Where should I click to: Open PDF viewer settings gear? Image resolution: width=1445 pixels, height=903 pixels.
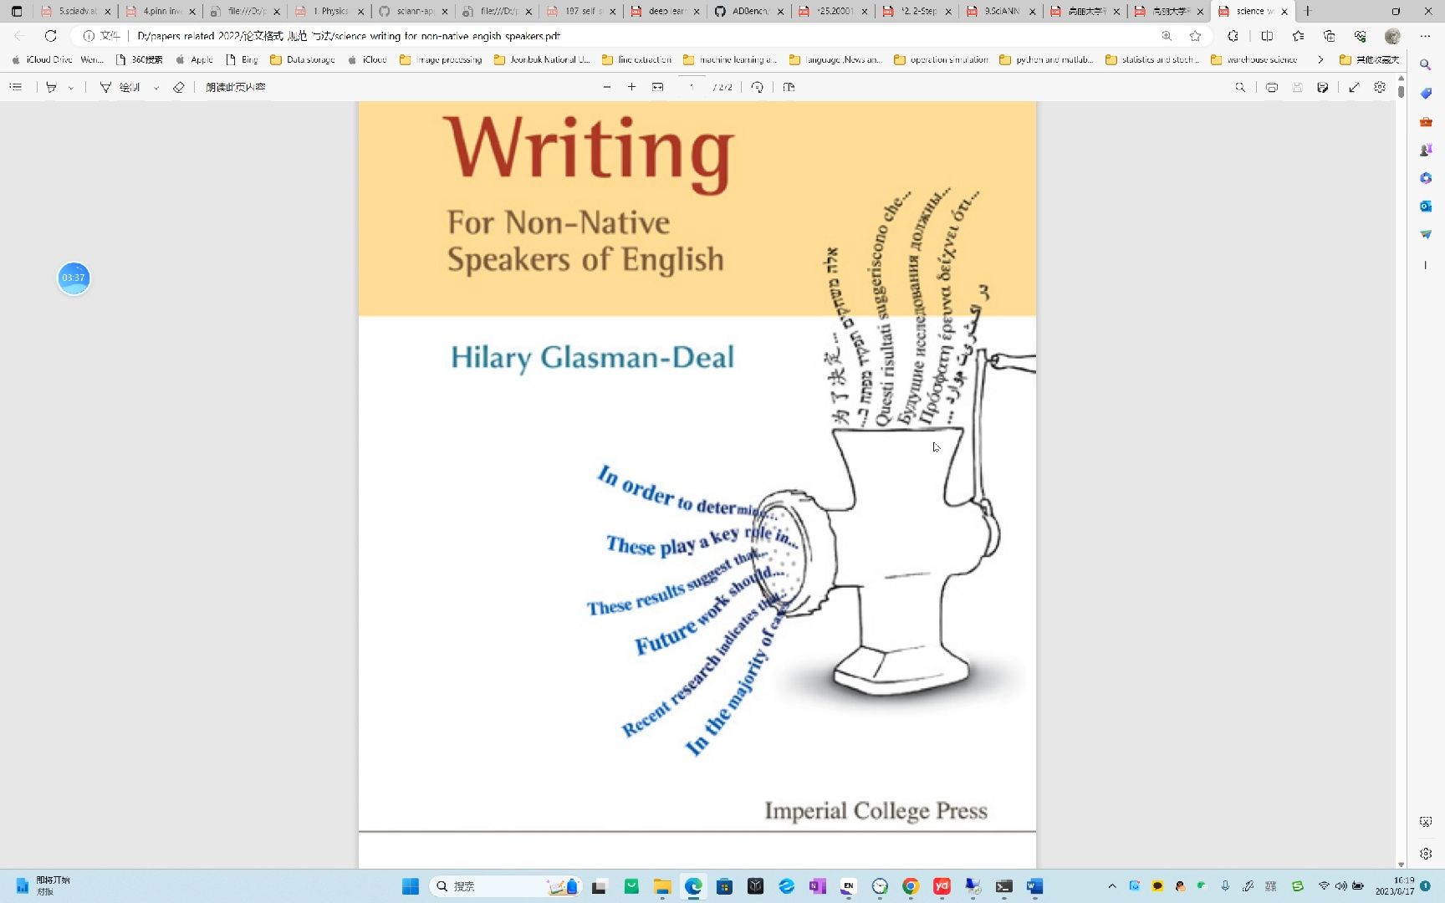[x=1380, y=87]
